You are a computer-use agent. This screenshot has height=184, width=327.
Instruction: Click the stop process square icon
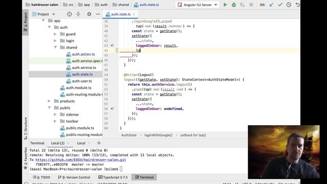click(x=251, y=5)
